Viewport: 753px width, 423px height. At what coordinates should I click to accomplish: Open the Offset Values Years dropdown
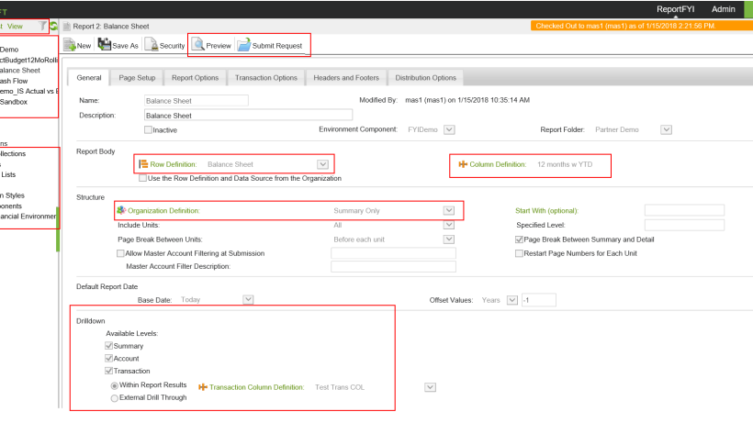(x=512, y=300)
